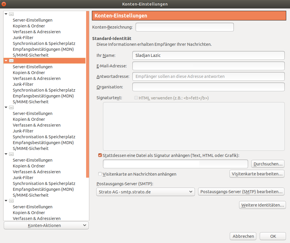Select Verfassen & Adressieren under the highlighted account
290x243 pixels.
[x=37, y=78]
